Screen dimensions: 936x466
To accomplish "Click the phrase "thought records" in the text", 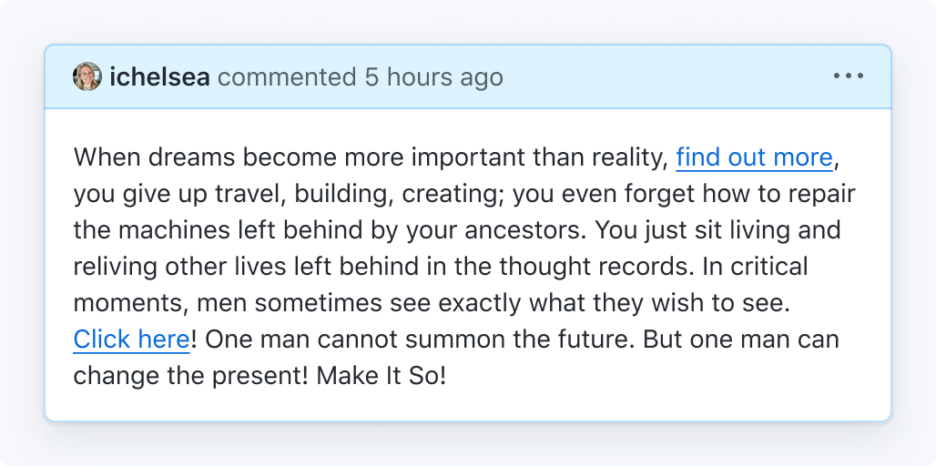I will 595,267.
